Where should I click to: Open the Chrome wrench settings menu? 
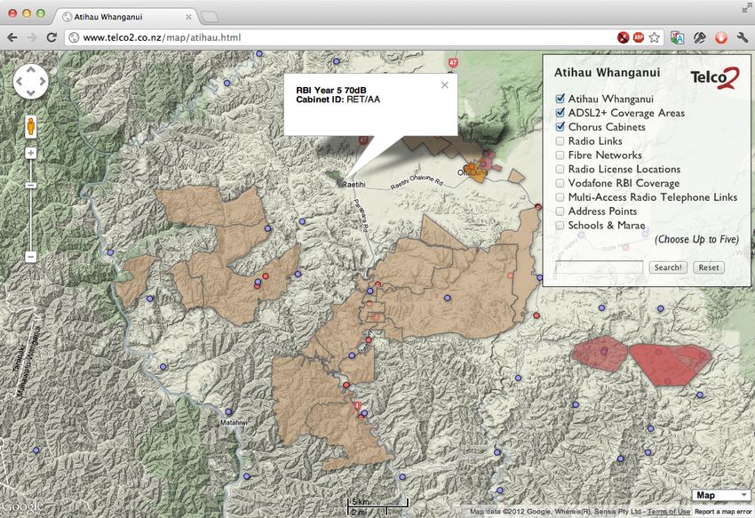point(742,37)
